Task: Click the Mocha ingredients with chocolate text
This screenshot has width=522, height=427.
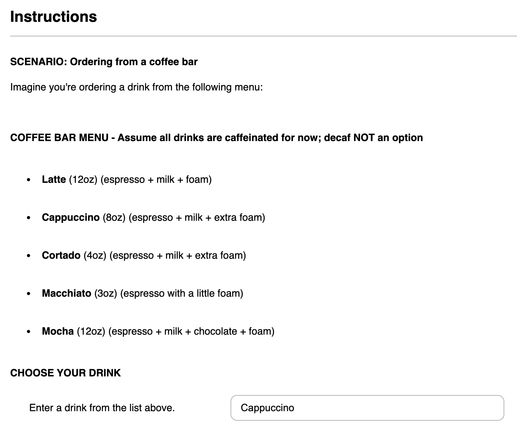Action: pos(191,331)
